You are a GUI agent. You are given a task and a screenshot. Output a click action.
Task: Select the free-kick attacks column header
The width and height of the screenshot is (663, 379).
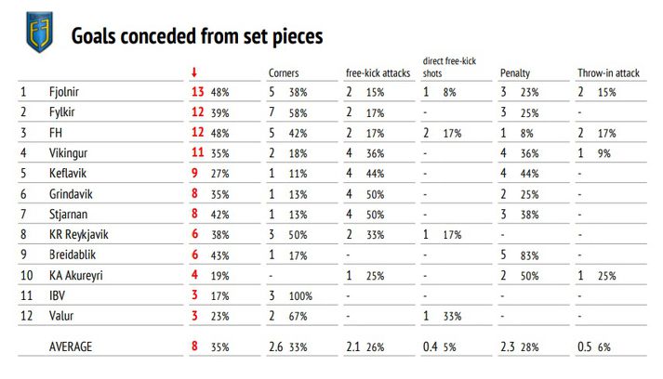(376, 72)
